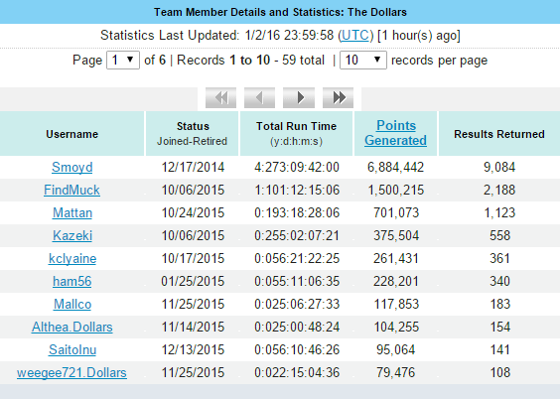
Task: Open Smoyd's member profile
Action: point(72,167)
